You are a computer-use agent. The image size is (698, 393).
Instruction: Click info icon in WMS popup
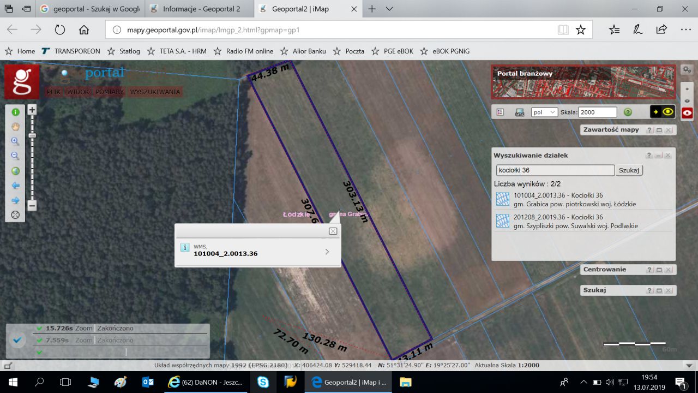[185, 248]
